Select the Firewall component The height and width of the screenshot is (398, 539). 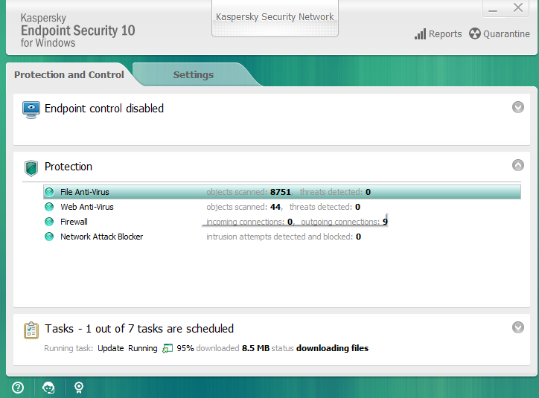(74, 222)
